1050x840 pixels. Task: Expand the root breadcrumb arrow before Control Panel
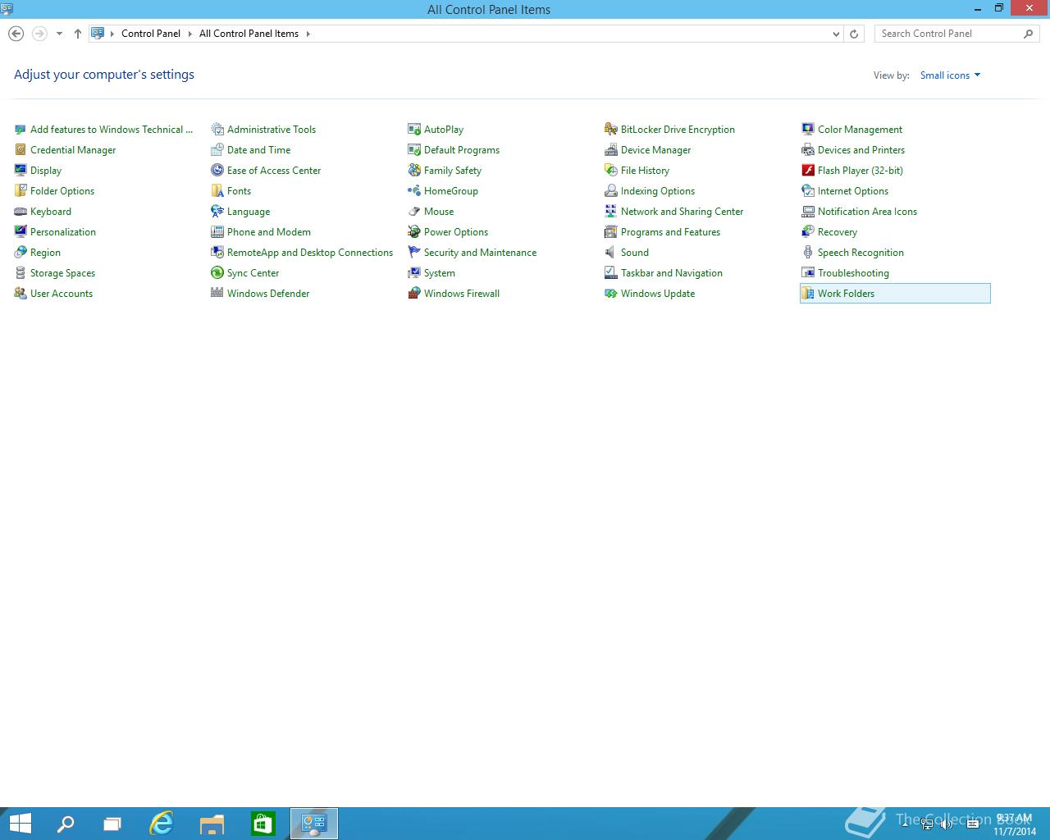point(113,34)
